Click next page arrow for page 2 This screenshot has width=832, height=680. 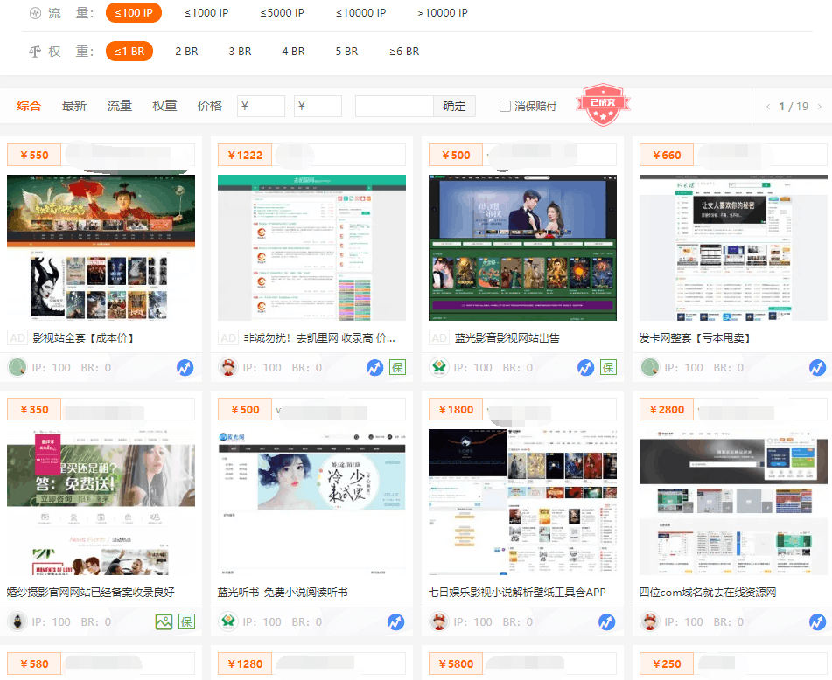click(820, 105)
